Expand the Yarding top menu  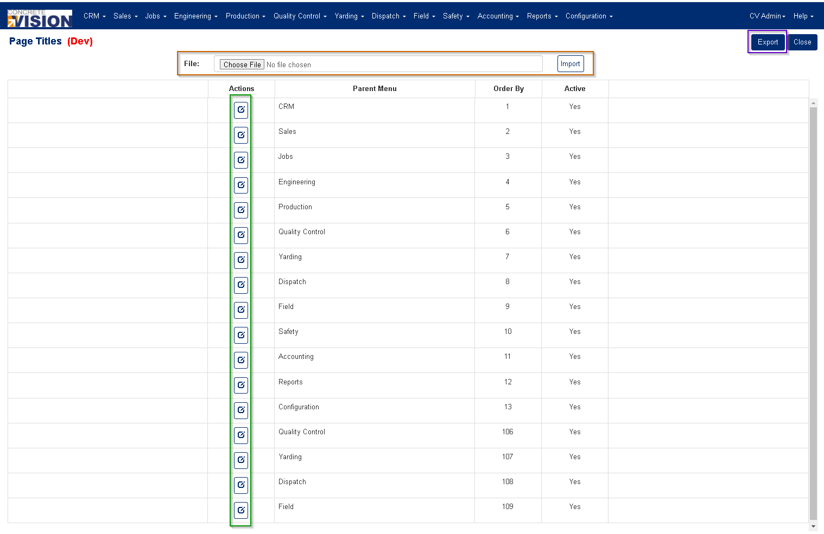pyautogui.click(x=349, y=16)
